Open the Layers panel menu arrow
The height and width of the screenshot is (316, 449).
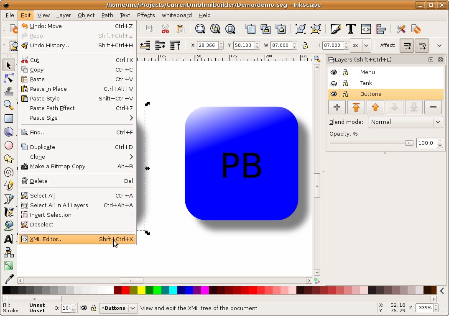[431, 60]
